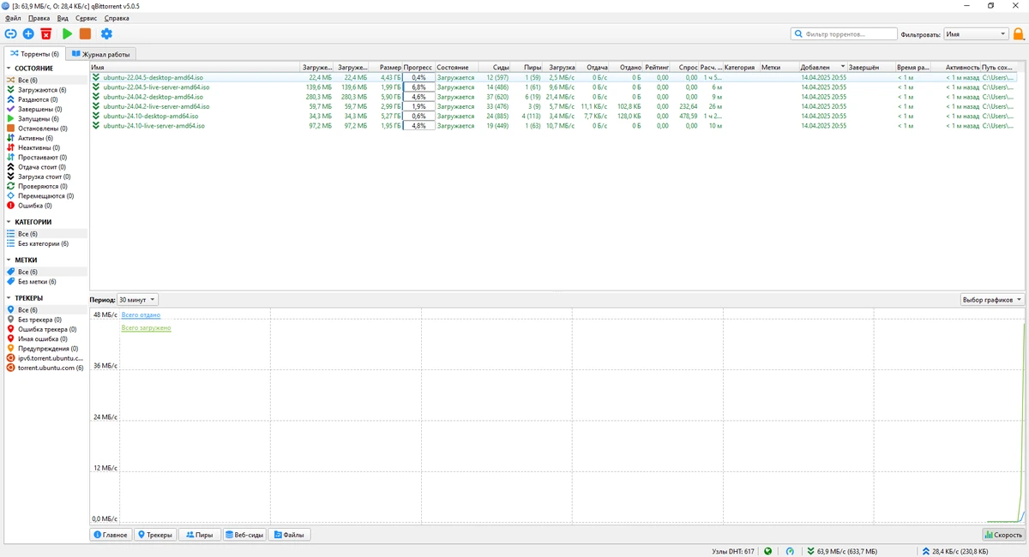The width and height of the screenshot is (1029, 557).
Task: Open settings via the blue gear icon
Action: coord(106,33)
